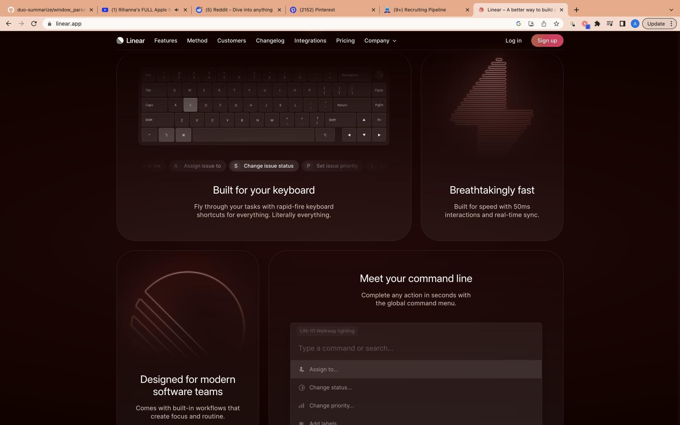Image resolution: width=680 pixels, height=425 pixels.
Task: Close the Reddit tab
Action: pyautogui.click(x=279, y=10)
